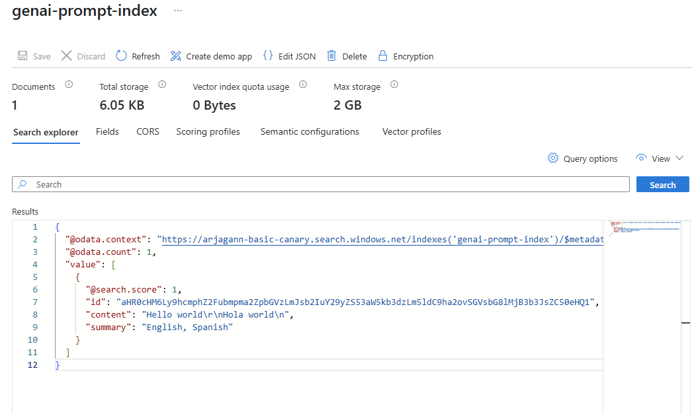Go to the Vector profiles tab
The height and width of the screenshot is (414, 692).
pyautogui.click(x=411, y=131)
